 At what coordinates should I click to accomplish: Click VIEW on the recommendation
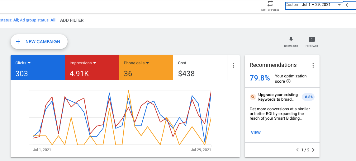[x=256, y=132]
